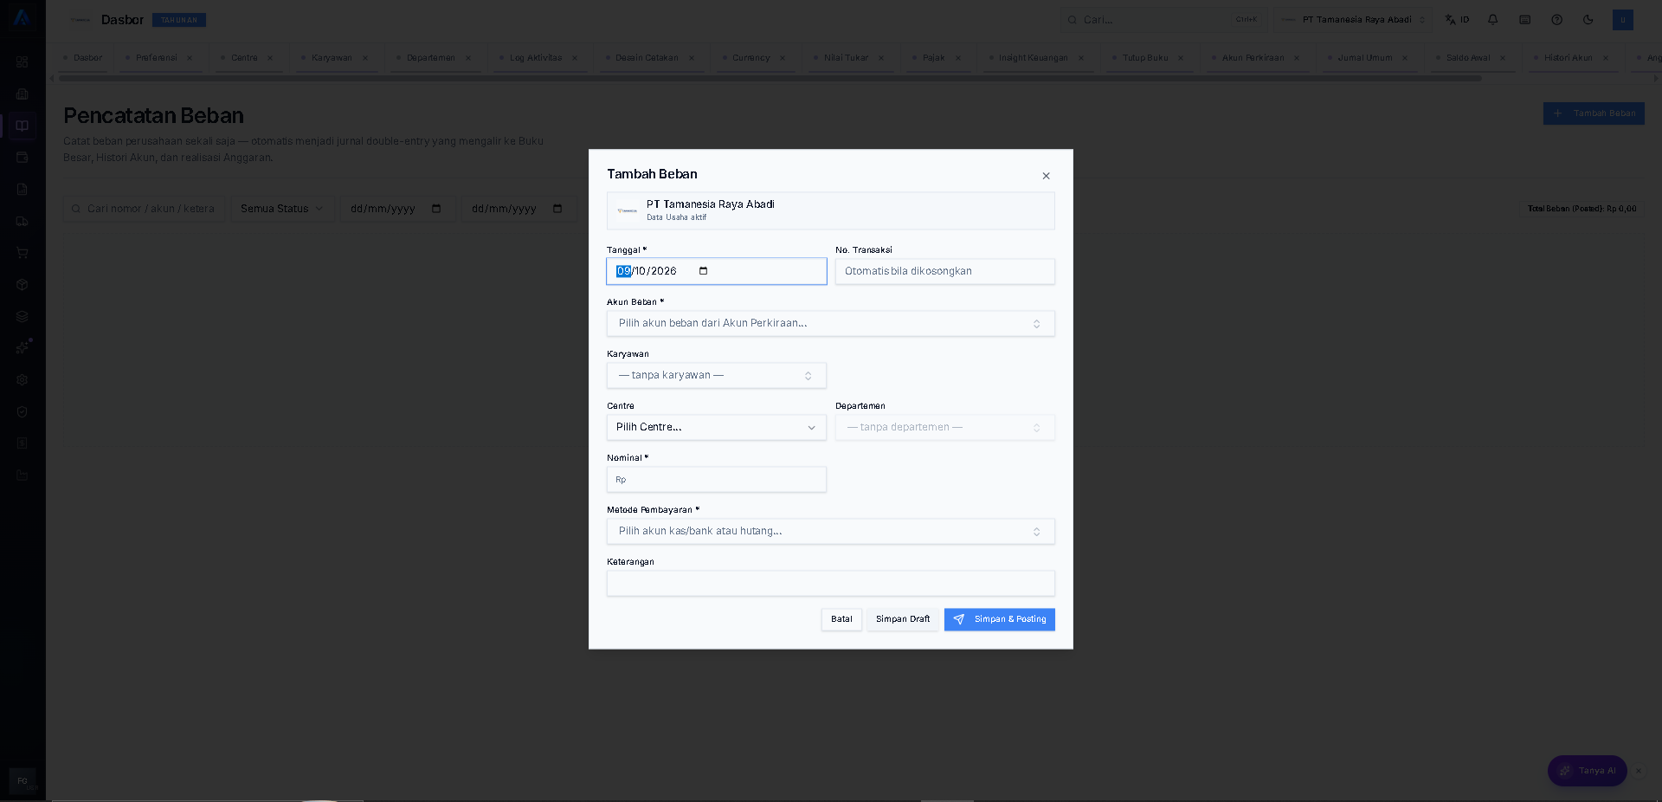The width and height of the screenshot is (1662, 802).
Task: Click the Tanggal date field
Action: (717, 271)
